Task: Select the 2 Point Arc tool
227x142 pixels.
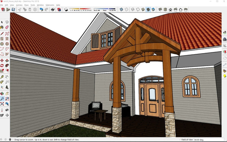Action: click(7, 49)
